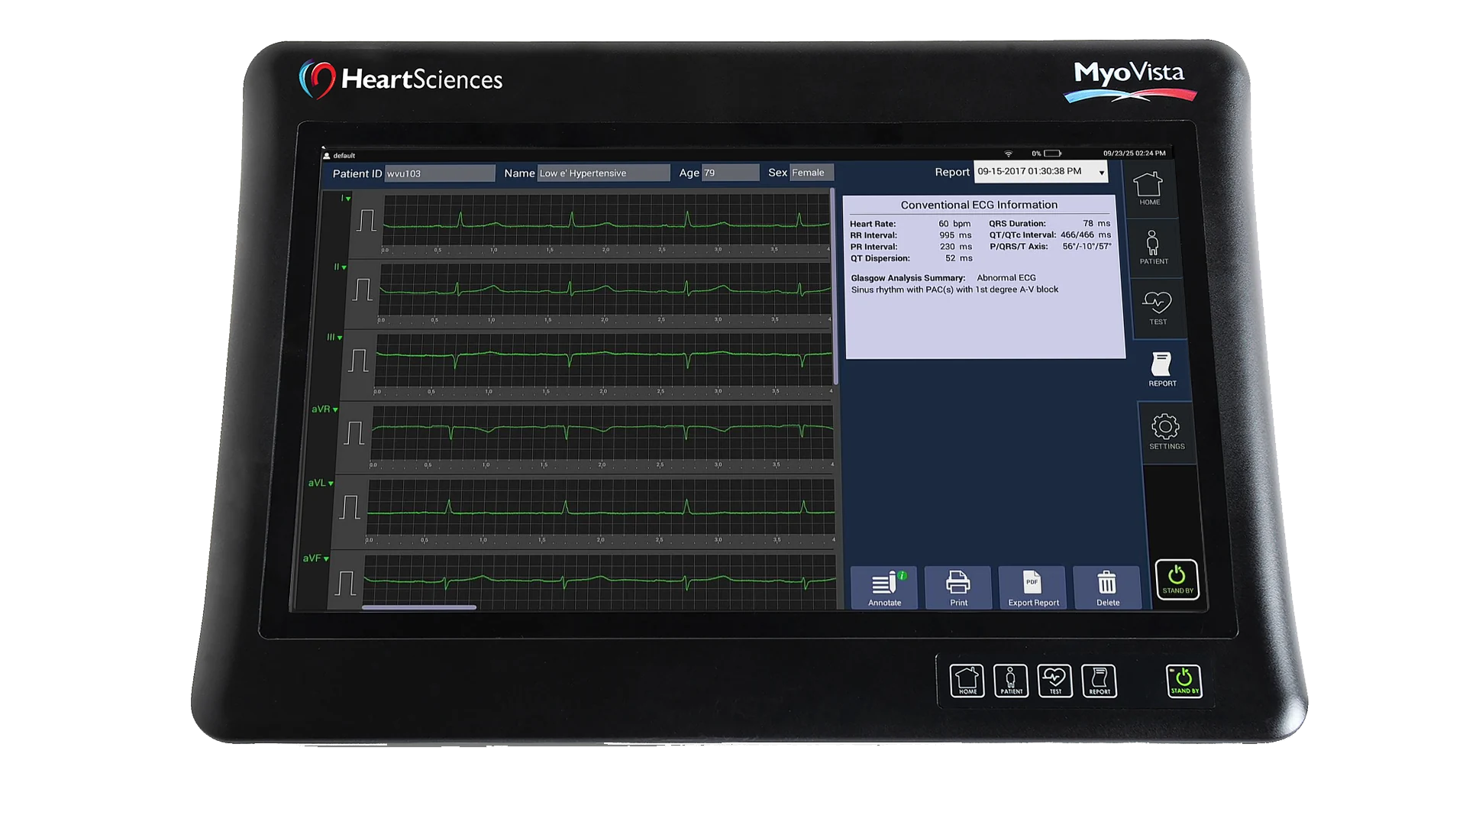Expand the aVF lead selector
1466x825 pixels.
[x=326, y=559]
